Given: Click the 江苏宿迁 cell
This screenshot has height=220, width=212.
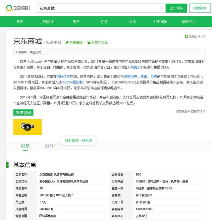Looking at the screenshot, I should (141, 216).
